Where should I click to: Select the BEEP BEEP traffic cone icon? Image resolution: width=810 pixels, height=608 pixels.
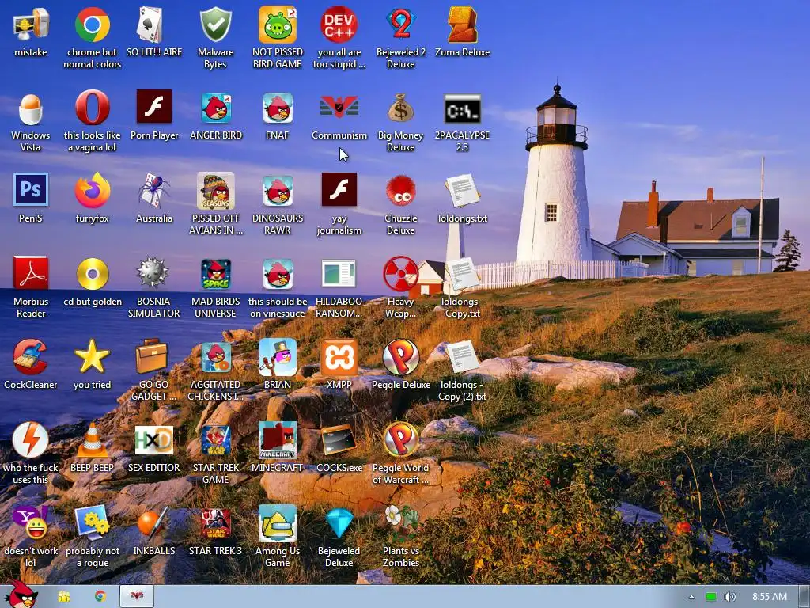92,440
